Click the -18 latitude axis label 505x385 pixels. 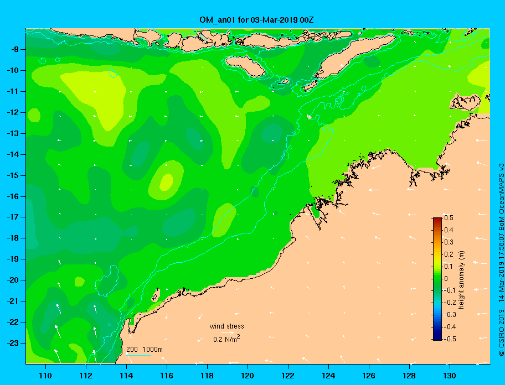[13, 238]
